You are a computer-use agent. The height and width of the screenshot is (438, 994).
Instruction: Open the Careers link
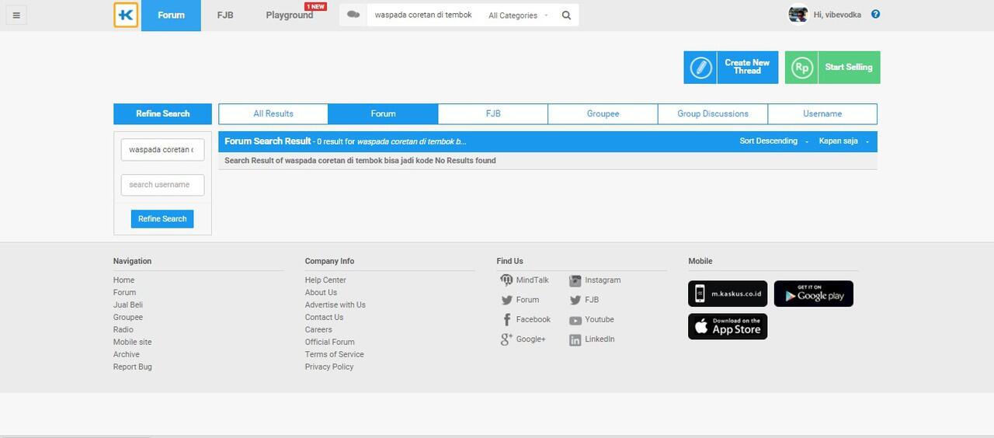pyautogui.click(x=318, y=330)
